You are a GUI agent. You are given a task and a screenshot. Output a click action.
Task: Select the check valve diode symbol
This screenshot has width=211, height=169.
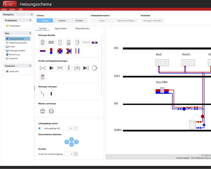click(51, 68)
